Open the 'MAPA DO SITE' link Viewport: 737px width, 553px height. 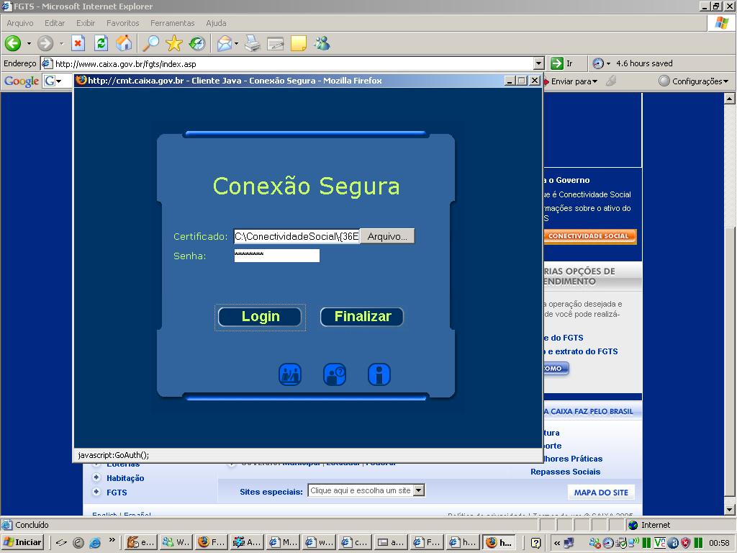click(601, 493)
